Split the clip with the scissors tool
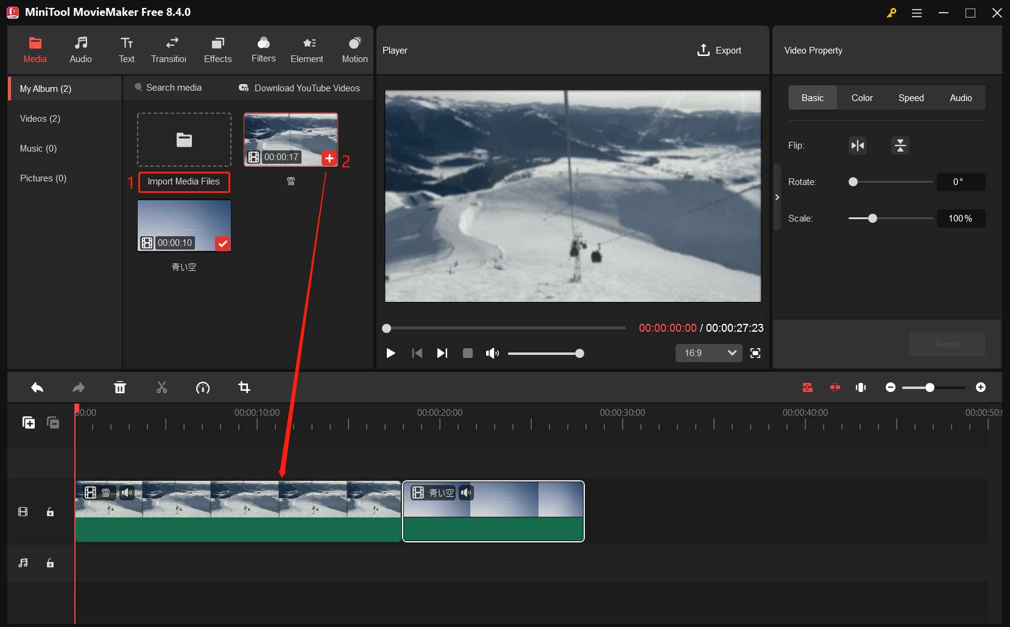The height and width of the screenshot is (627, 1010). (161, 388)
